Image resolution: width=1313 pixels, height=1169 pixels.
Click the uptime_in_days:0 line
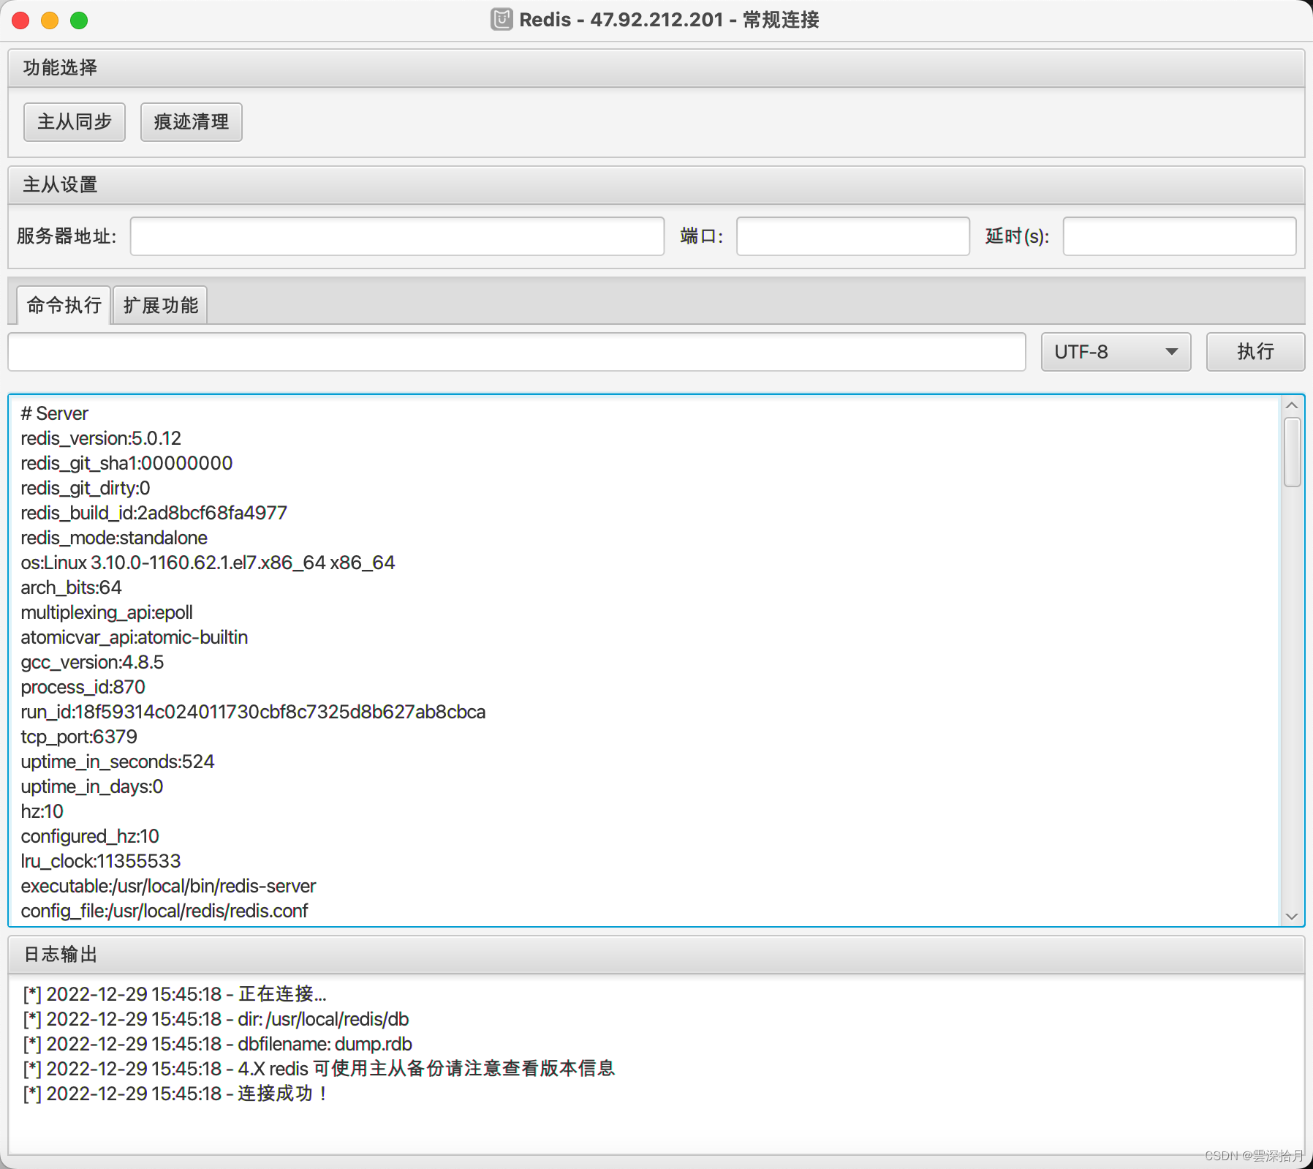[92, 786]
